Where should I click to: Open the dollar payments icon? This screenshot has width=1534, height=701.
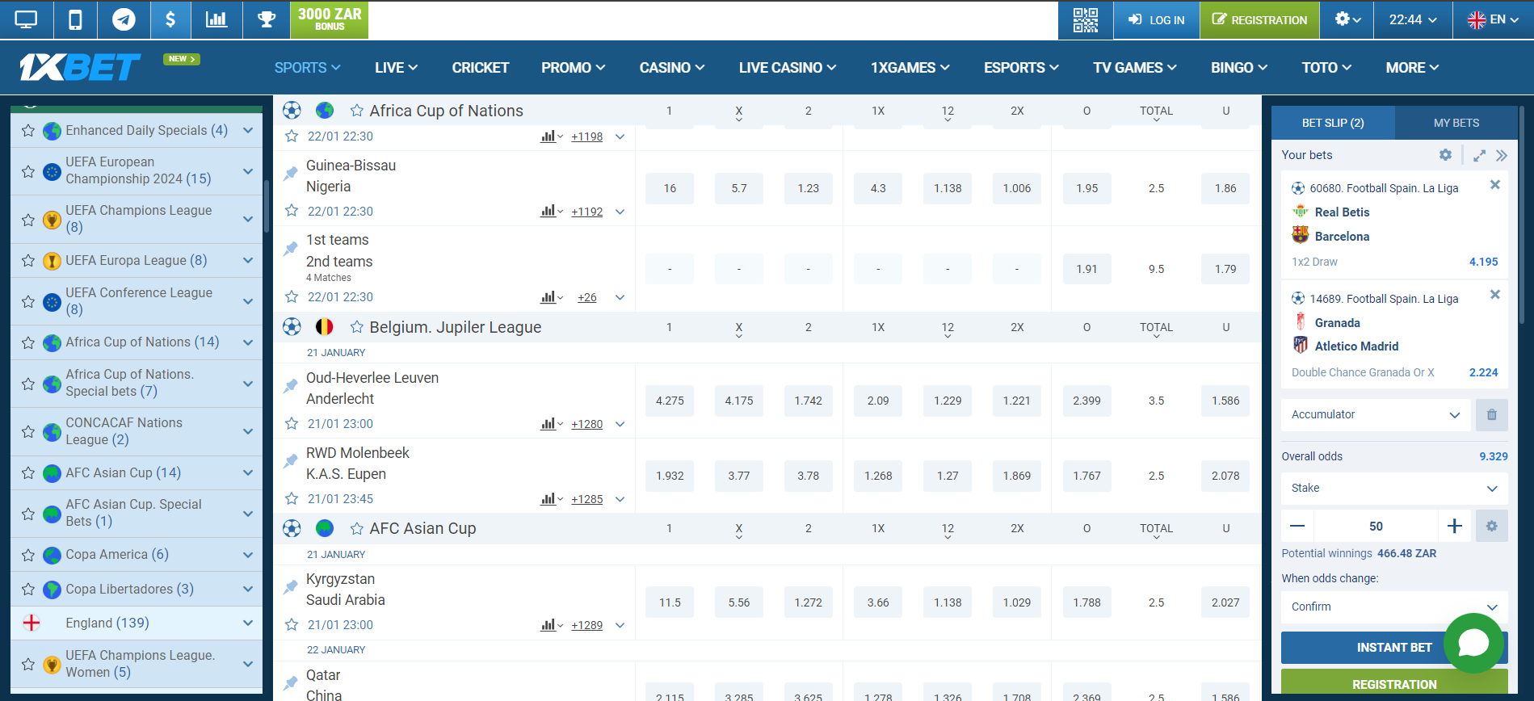(x=170, y=19)
